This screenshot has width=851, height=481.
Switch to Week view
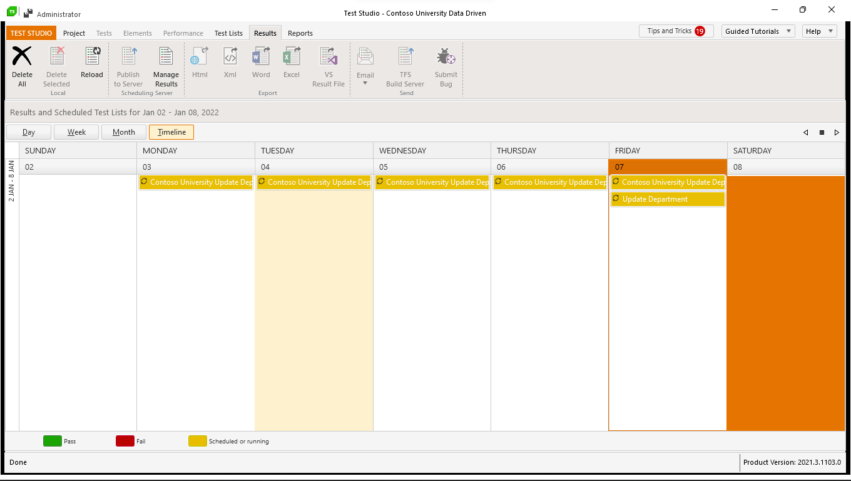[76, 132]
